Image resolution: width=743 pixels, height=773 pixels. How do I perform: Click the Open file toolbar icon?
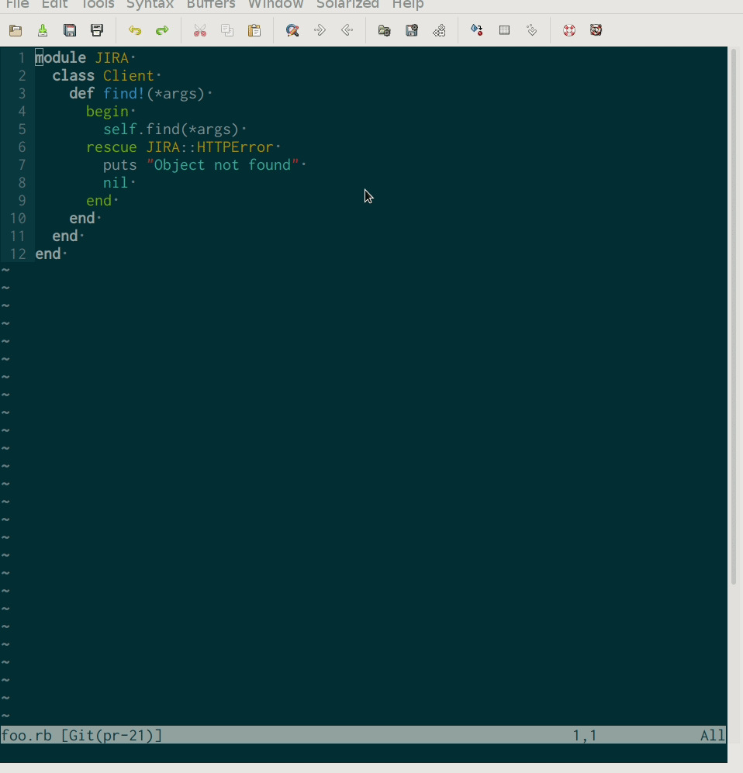tap(16, 30)
